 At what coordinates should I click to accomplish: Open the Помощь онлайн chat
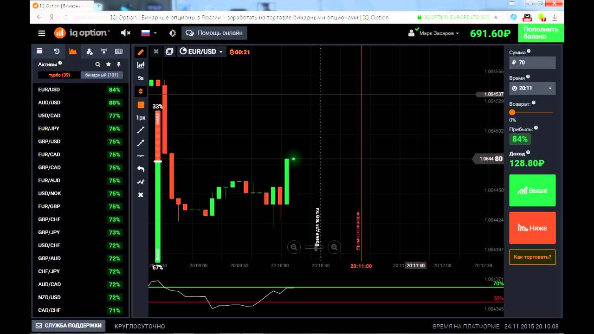[x=214, y=33]
